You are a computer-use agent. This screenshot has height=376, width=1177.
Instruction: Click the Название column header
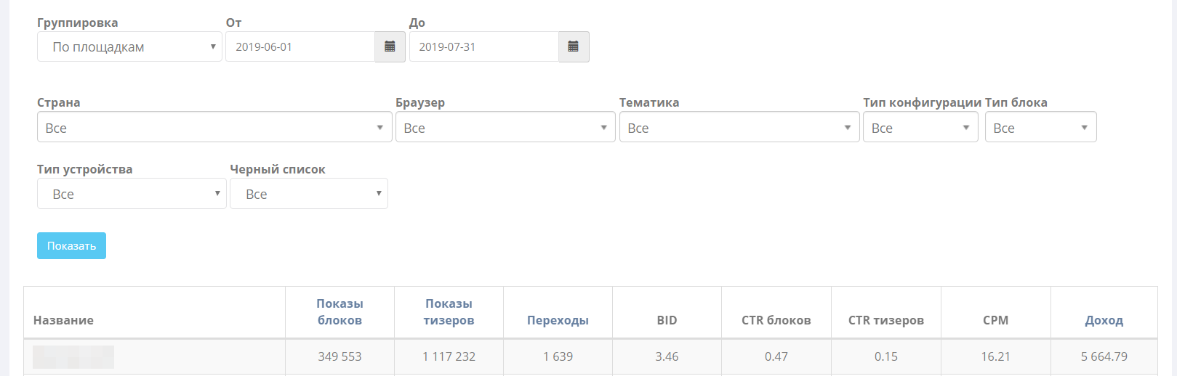(64, 320)
